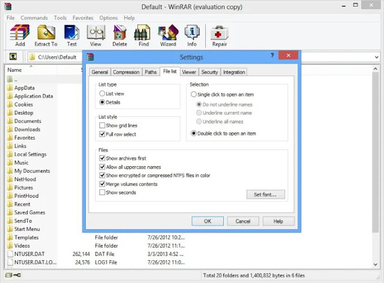Toggle Allow all uppercase names checkbox
This screenshot has height=283, width=384.
[x=102, y=167]
